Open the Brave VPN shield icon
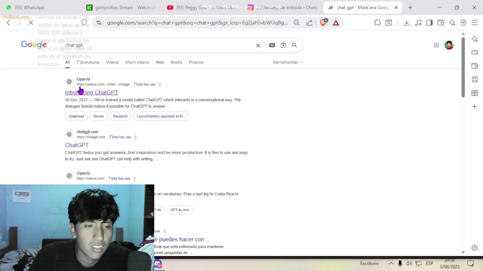This screenshot has height=271, width=483. [463, 23]
